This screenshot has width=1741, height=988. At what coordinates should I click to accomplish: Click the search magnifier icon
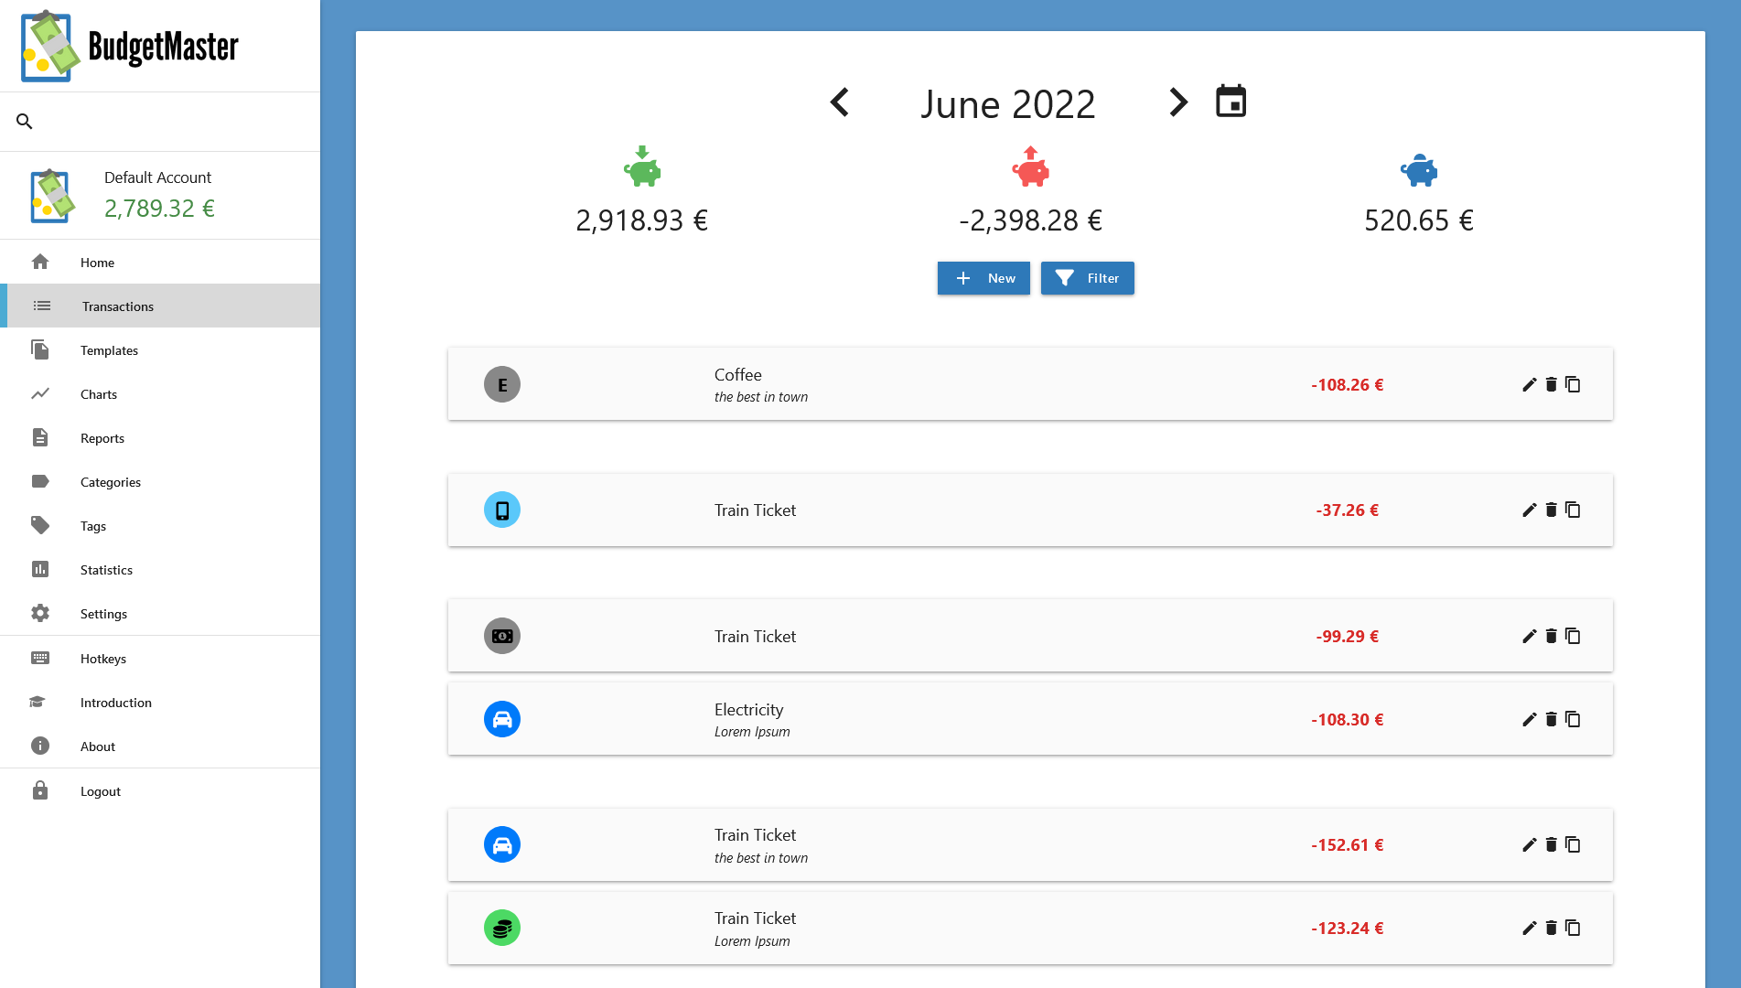[x=25, y=121]
